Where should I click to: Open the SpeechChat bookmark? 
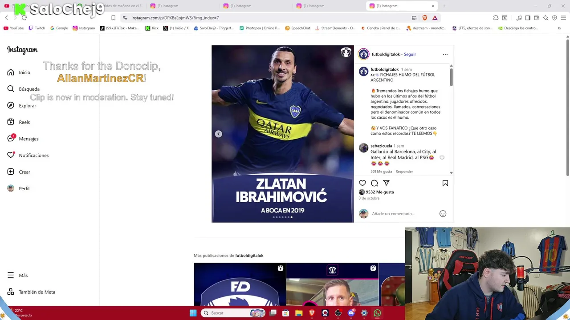pyautogui.click(x=297, y=28)
